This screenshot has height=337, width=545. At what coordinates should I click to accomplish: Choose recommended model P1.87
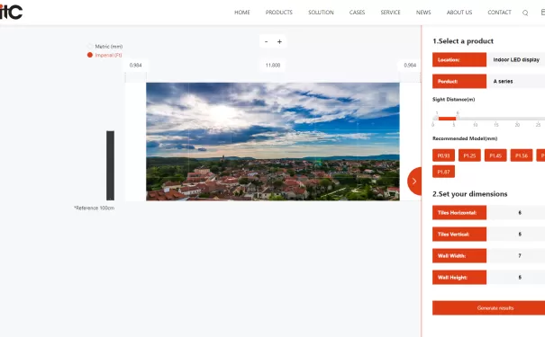click(443, 172)
